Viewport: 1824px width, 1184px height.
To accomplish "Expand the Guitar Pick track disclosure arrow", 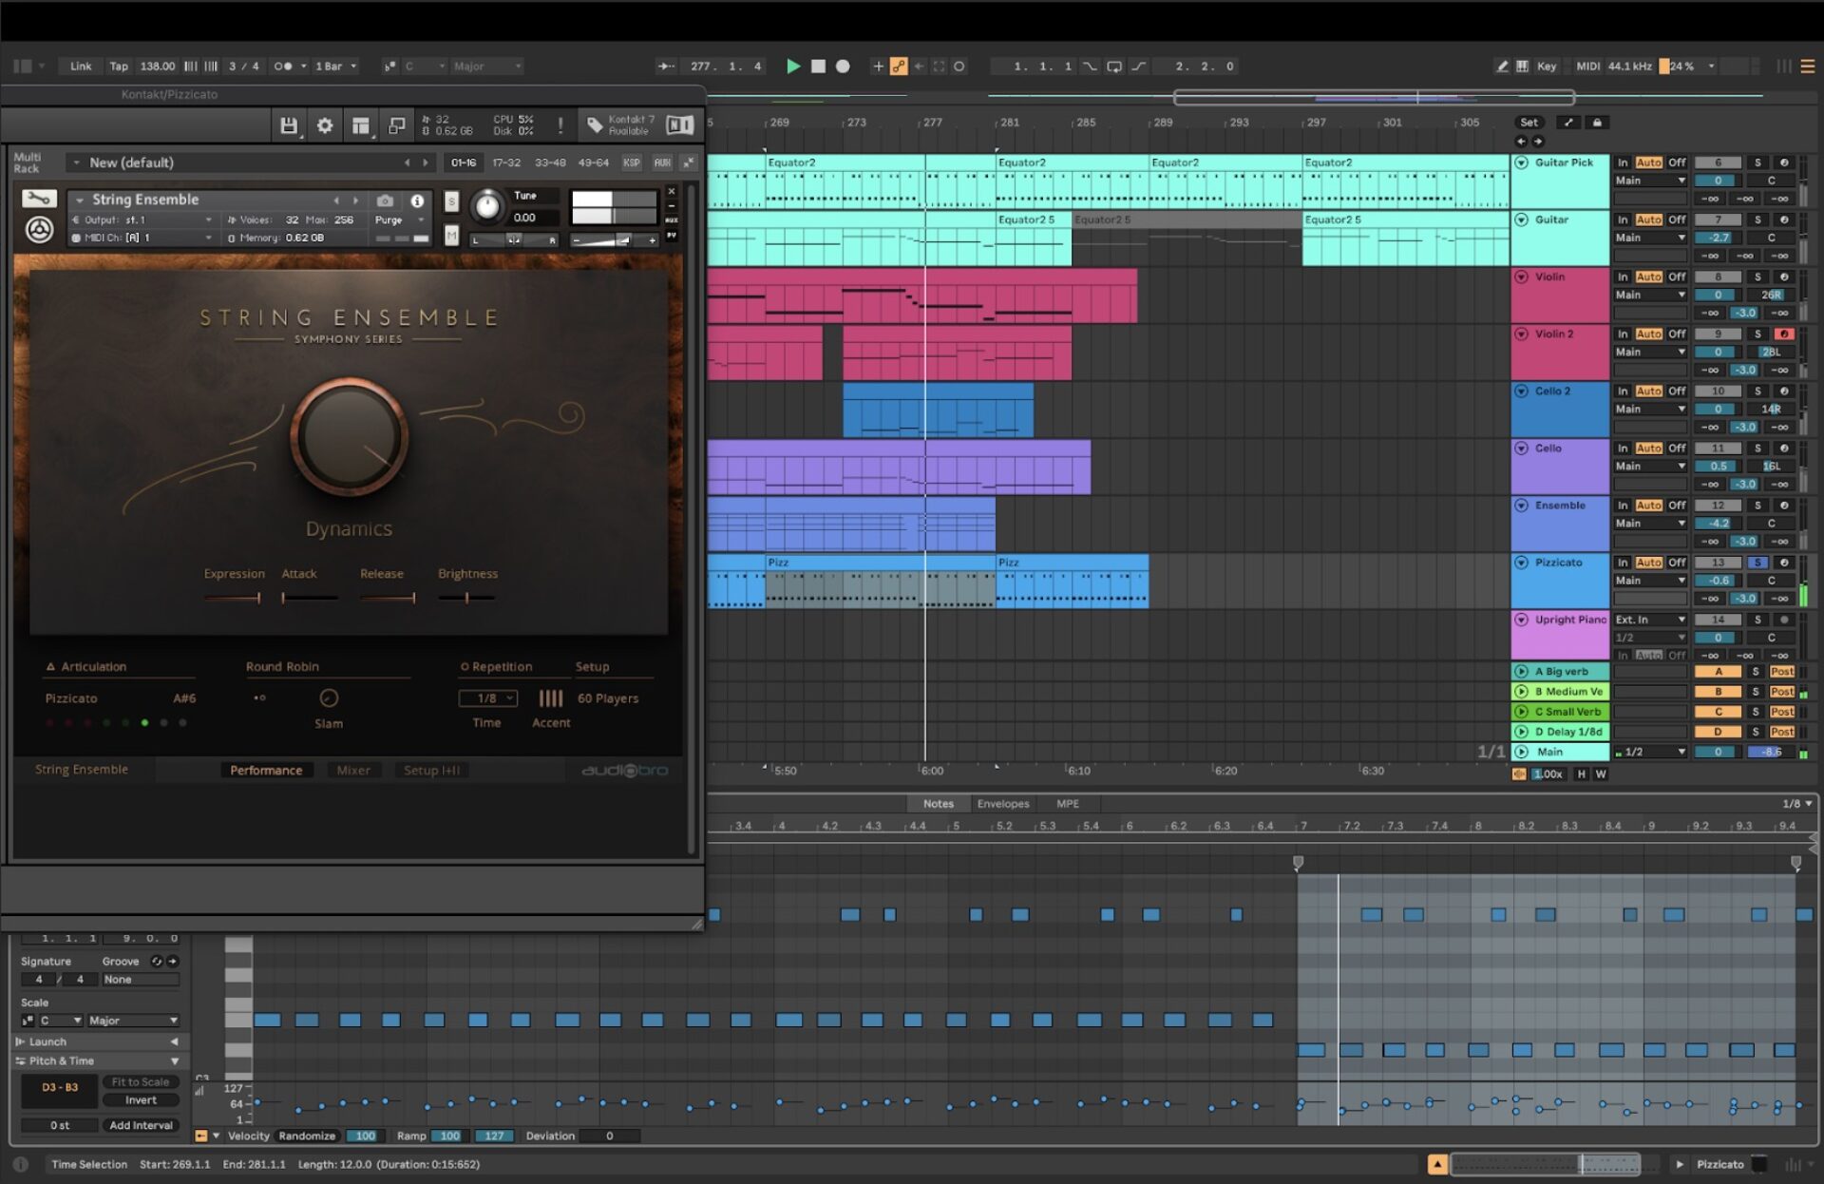I will pos(1521,162).
